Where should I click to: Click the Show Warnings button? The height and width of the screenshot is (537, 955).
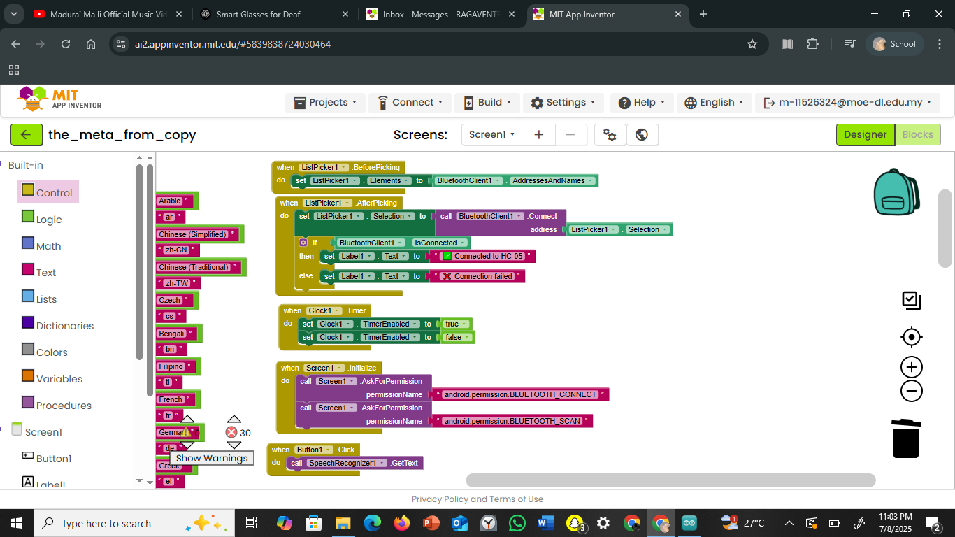(x=212, y=458)
